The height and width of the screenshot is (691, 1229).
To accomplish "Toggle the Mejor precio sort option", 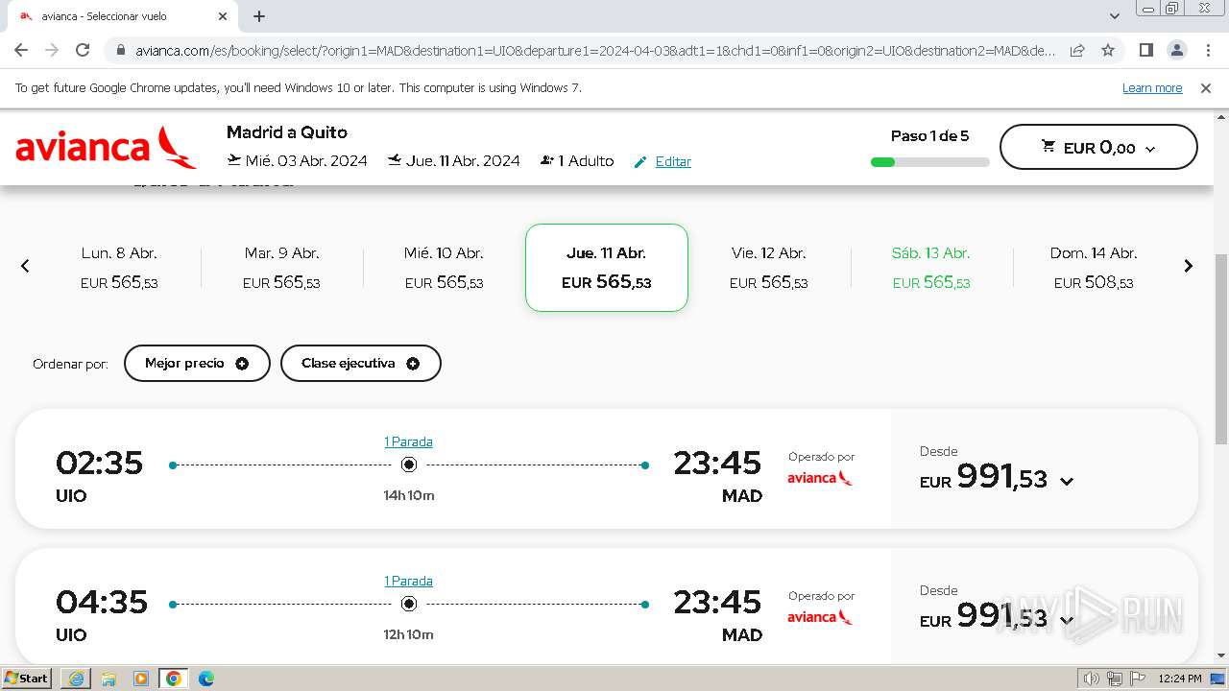I will pyautogui.click(x=197, y=364).
